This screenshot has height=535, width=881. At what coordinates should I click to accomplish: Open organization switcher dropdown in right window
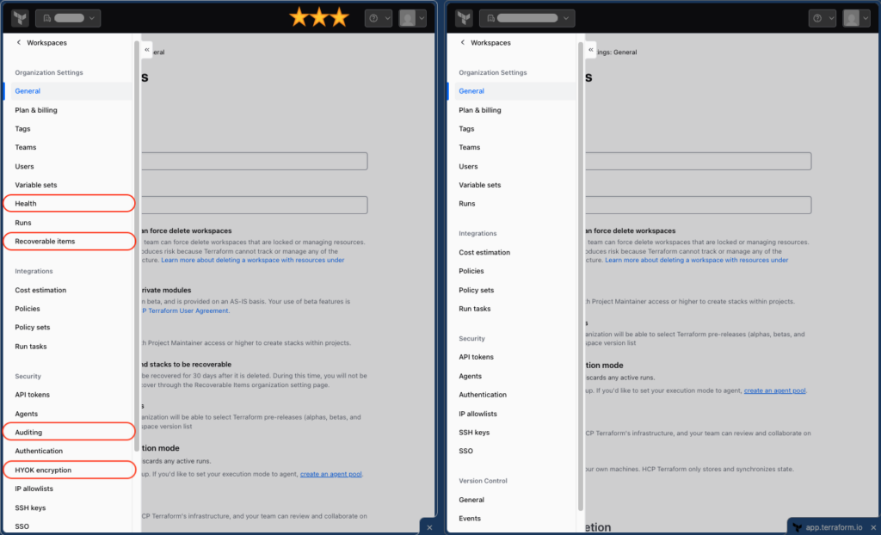click(527, 18)
